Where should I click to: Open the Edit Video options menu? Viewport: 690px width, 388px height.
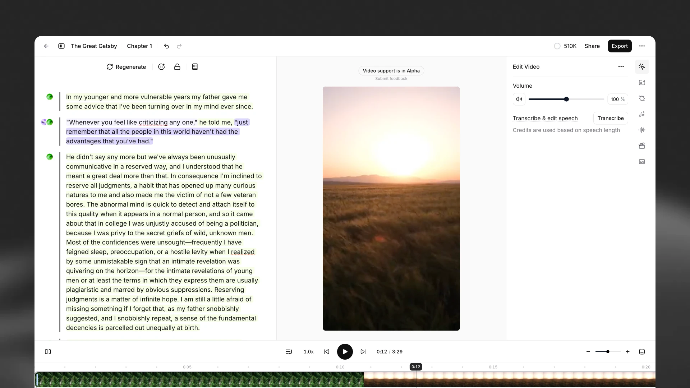pyautogui.click(x=621, y=66)
